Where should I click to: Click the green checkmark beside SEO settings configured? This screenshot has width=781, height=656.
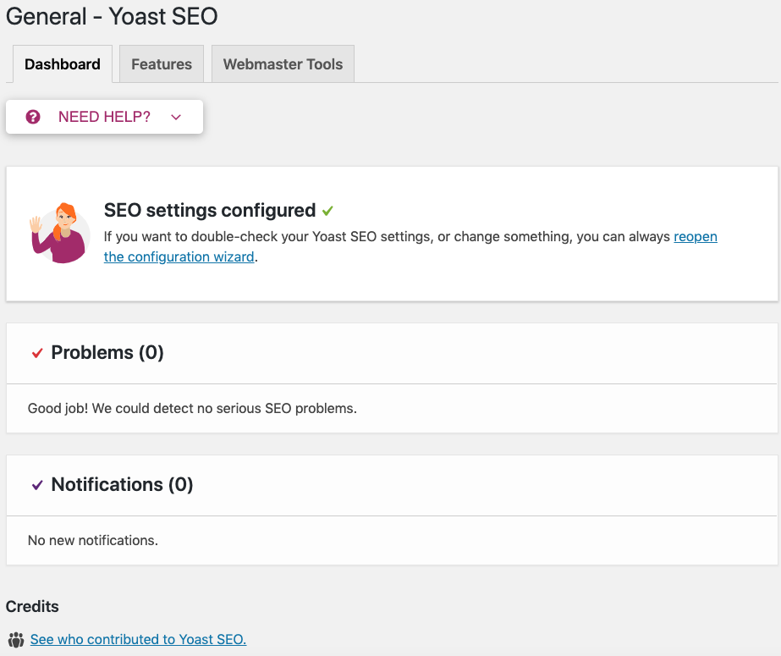click(x=327, y=211)
